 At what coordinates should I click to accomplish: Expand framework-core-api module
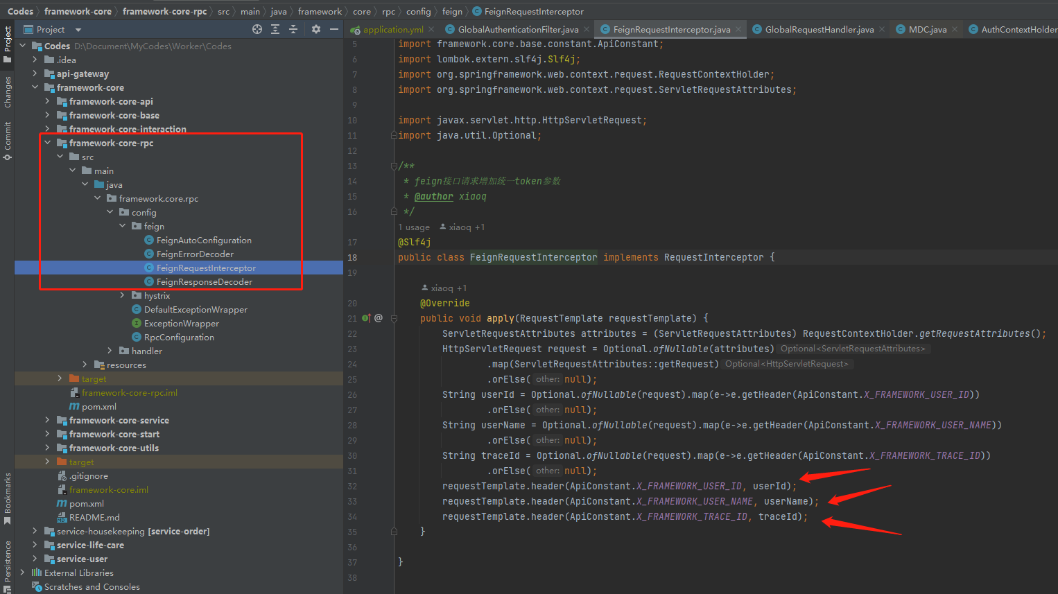pos(48,101)
